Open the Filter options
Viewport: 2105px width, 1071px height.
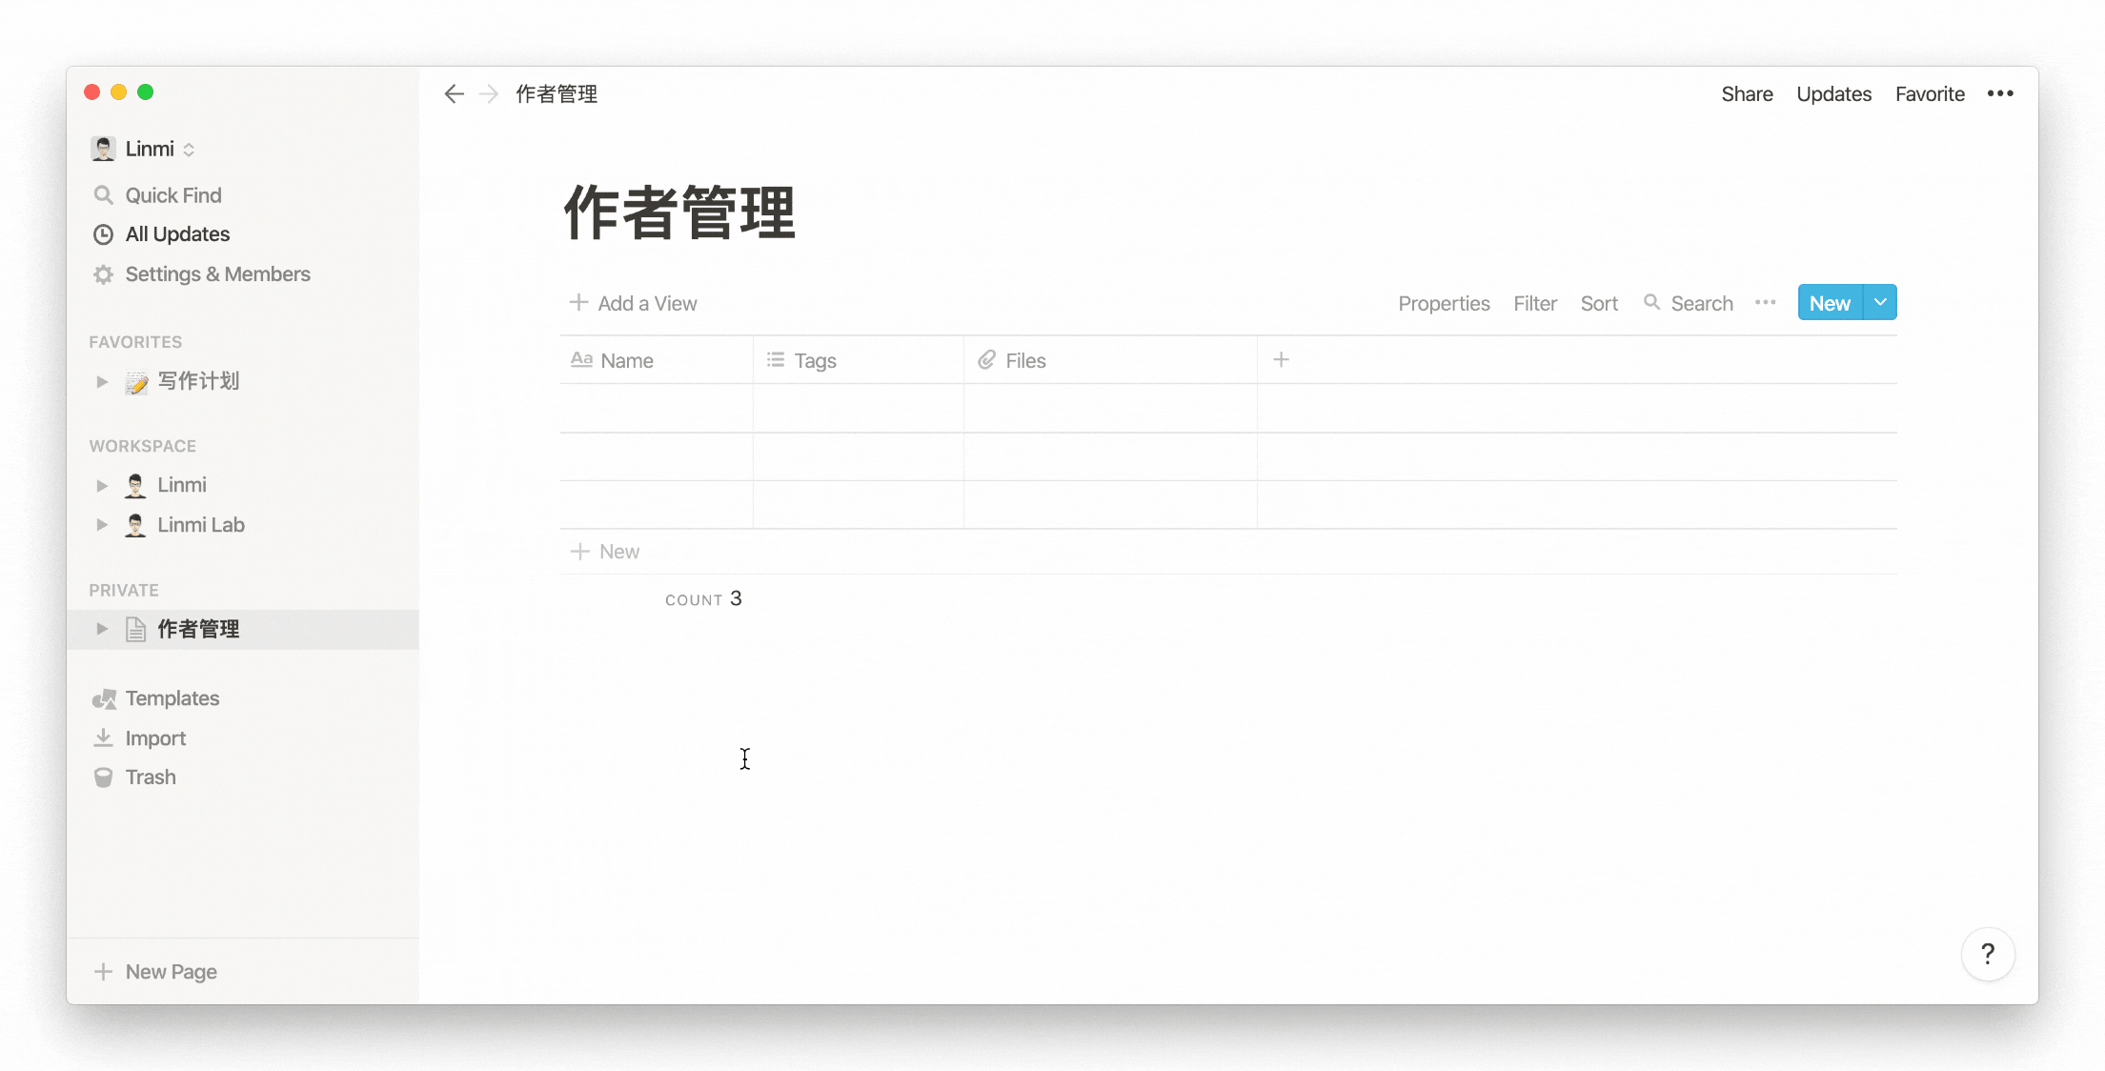pos(1535,303)
